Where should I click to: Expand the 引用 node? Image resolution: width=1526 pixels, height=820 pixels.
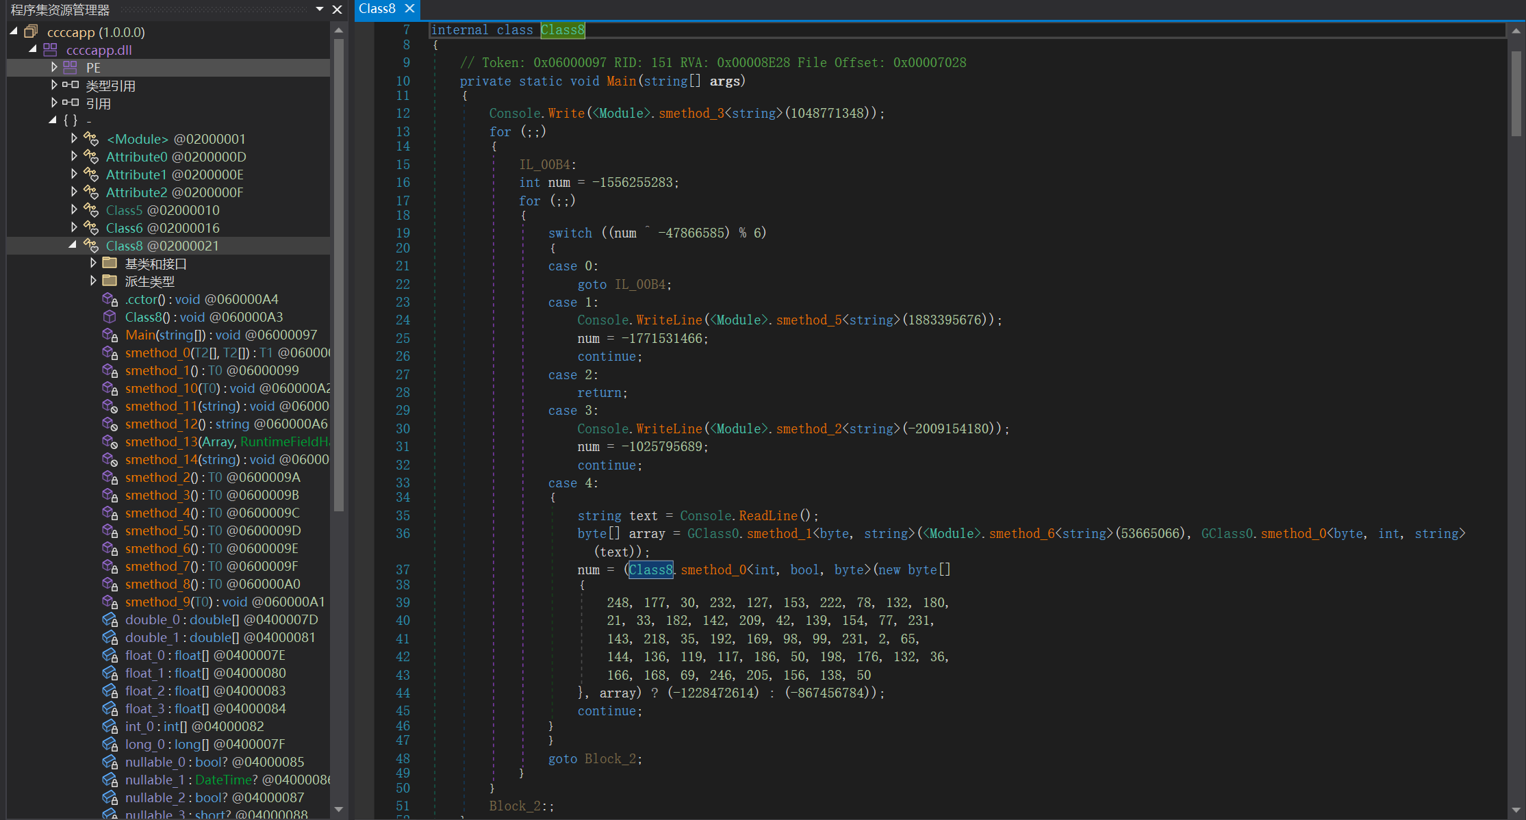point(54,103)
